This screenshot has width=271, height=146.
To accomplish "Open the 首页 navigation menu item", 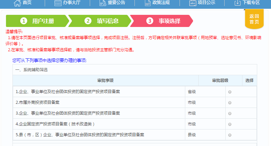I will (27, 3).
